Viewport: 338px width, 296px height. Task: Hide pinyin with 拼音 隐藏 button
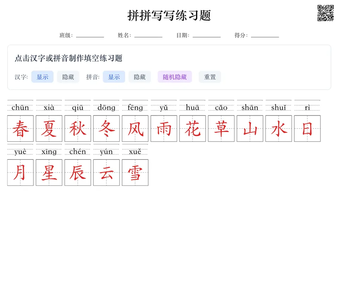[x=140, y=77]
